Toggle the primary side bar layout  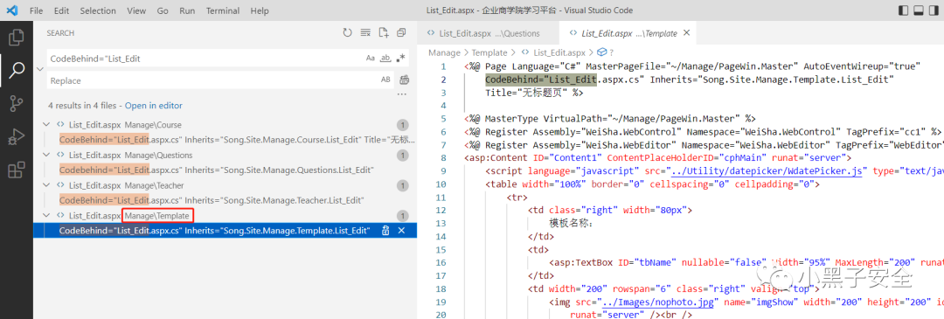[x=903, y=10]
